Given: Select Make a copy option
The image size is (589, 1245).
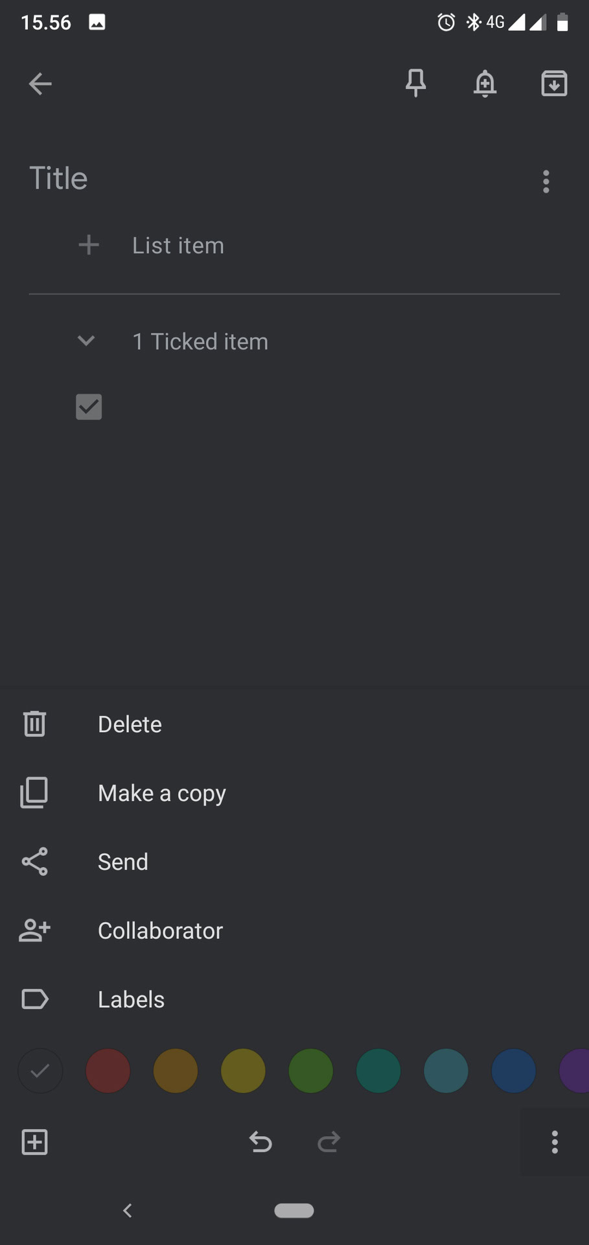Looking at the screenshot, I should [161, 793].
